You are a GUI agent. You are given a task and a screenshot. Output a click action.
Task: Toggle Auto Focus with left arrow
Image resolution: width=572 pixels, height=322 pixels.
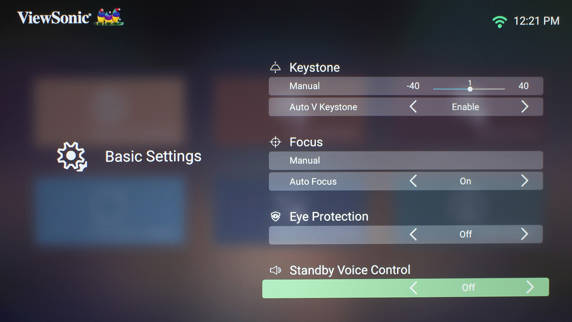pos(413,181)
